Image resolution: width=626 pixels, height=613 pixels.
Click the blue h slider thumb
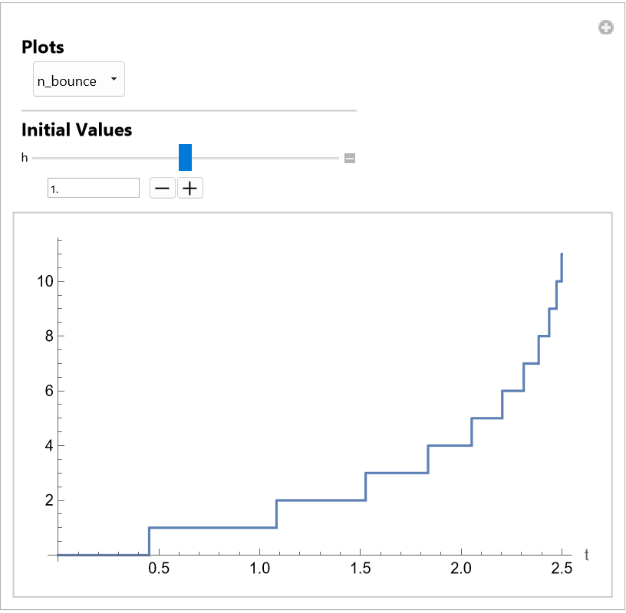[185, 158]
